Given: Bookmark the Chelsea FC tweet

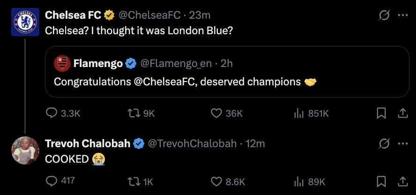Looking at the screenshot, I should point(381,113).
